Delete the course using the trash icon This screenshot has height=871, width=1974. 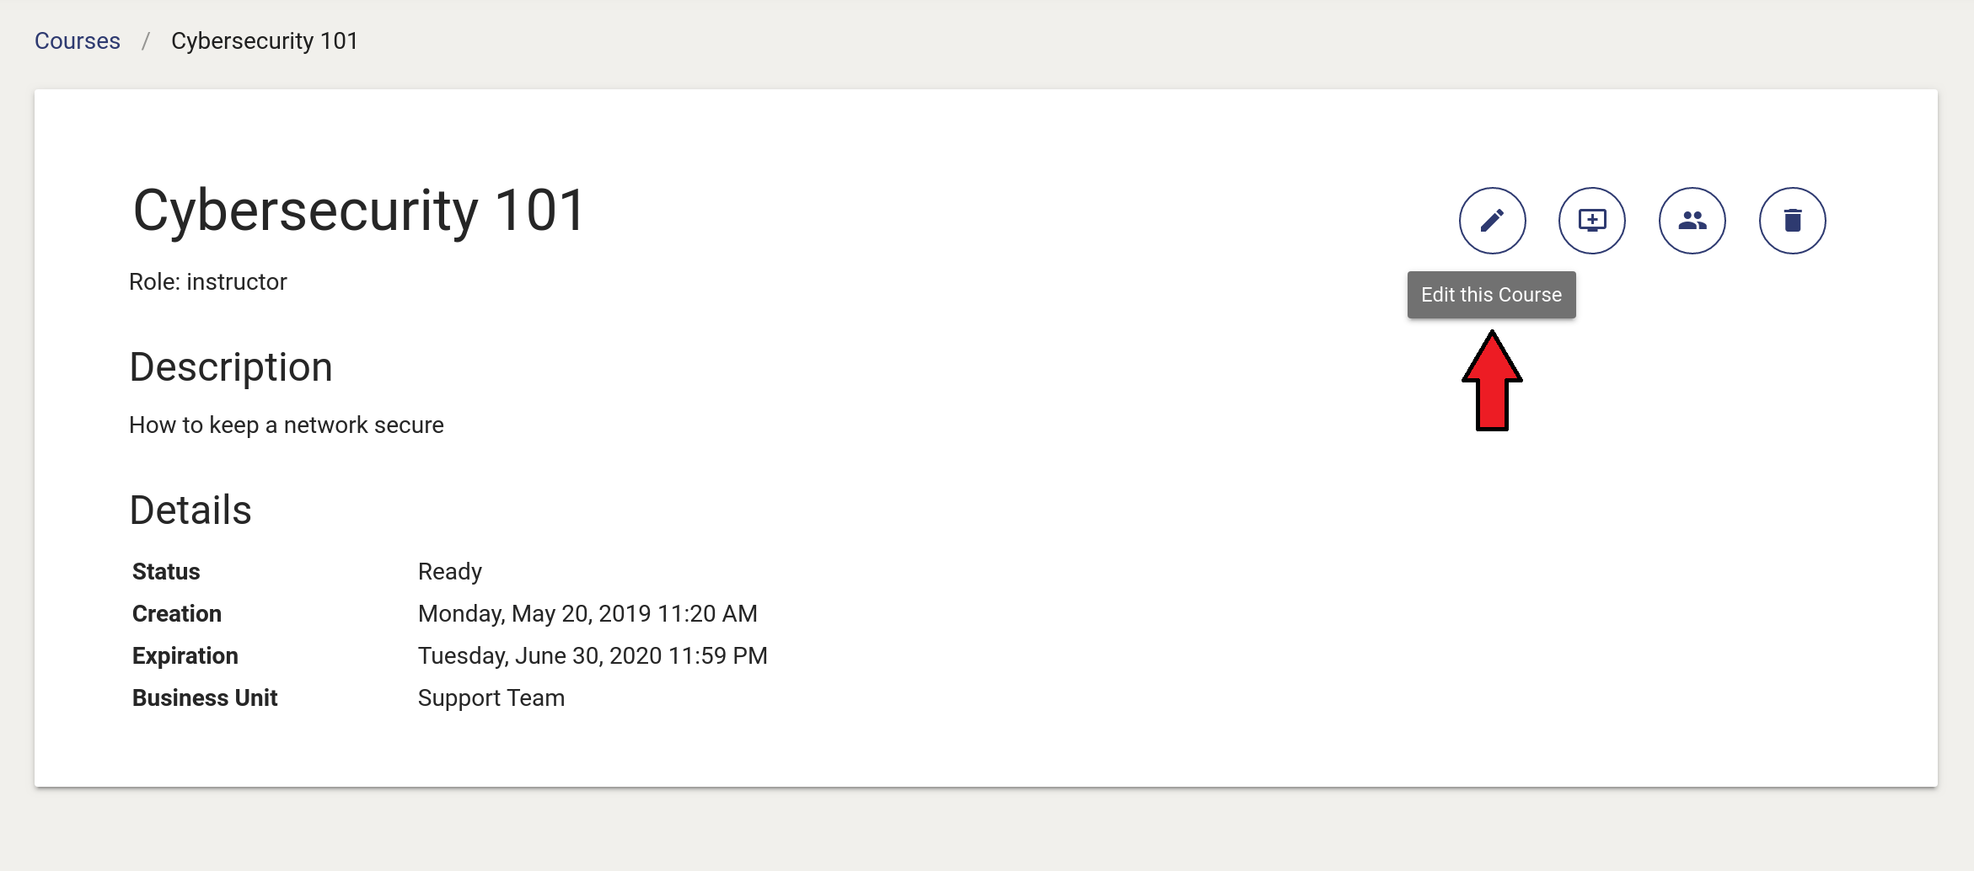click(1792, 221)
